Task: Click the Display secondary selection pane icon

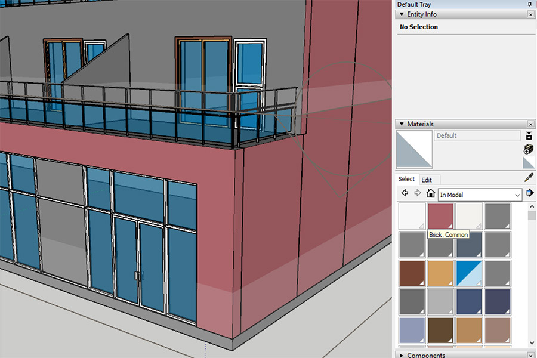Action: coord(529,135)
